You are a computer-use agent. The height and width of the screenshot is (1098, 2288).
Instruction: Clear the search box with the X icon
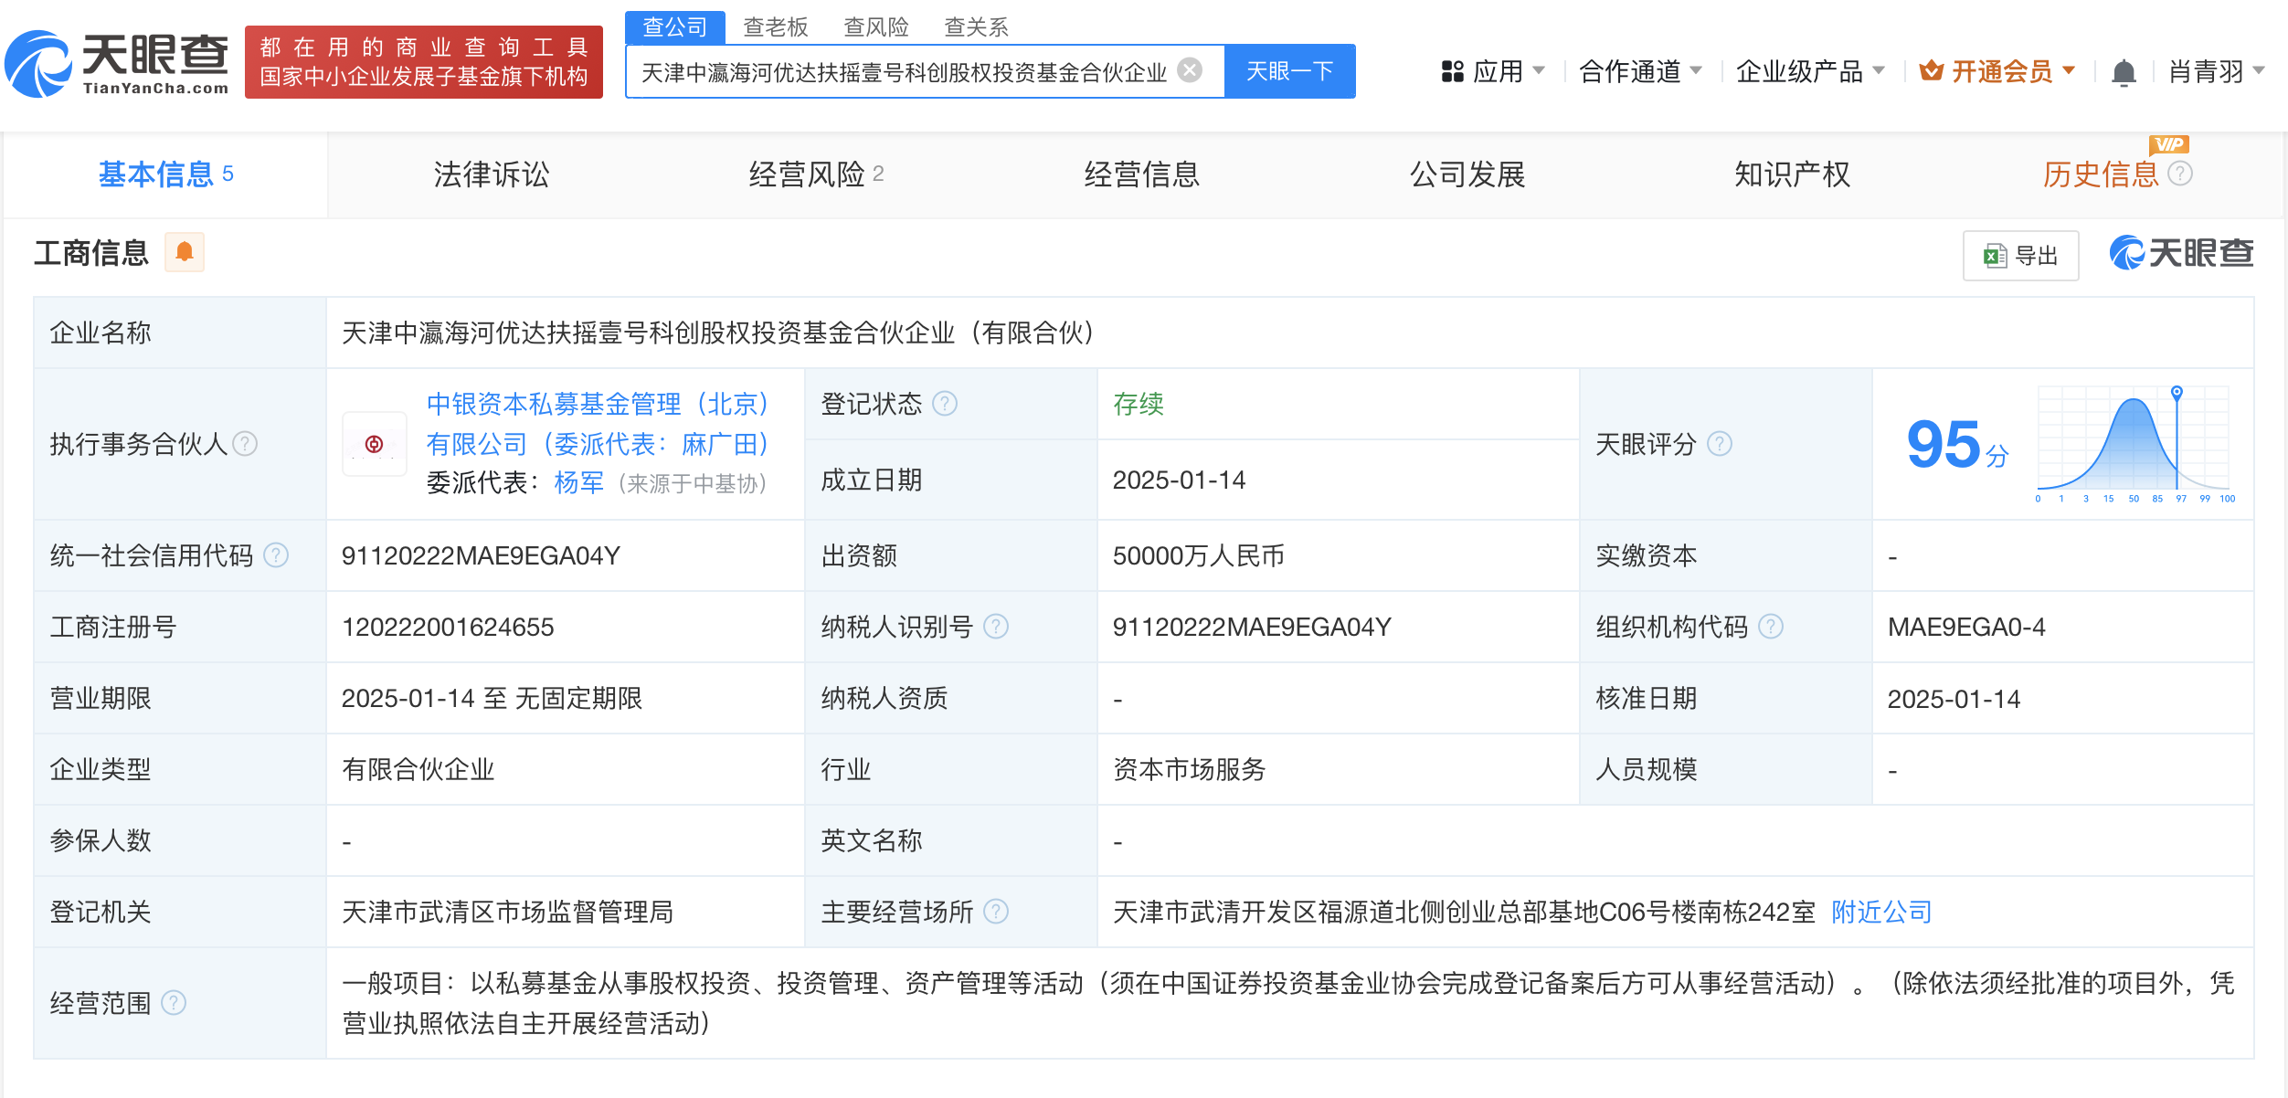tap(1190, 70)
